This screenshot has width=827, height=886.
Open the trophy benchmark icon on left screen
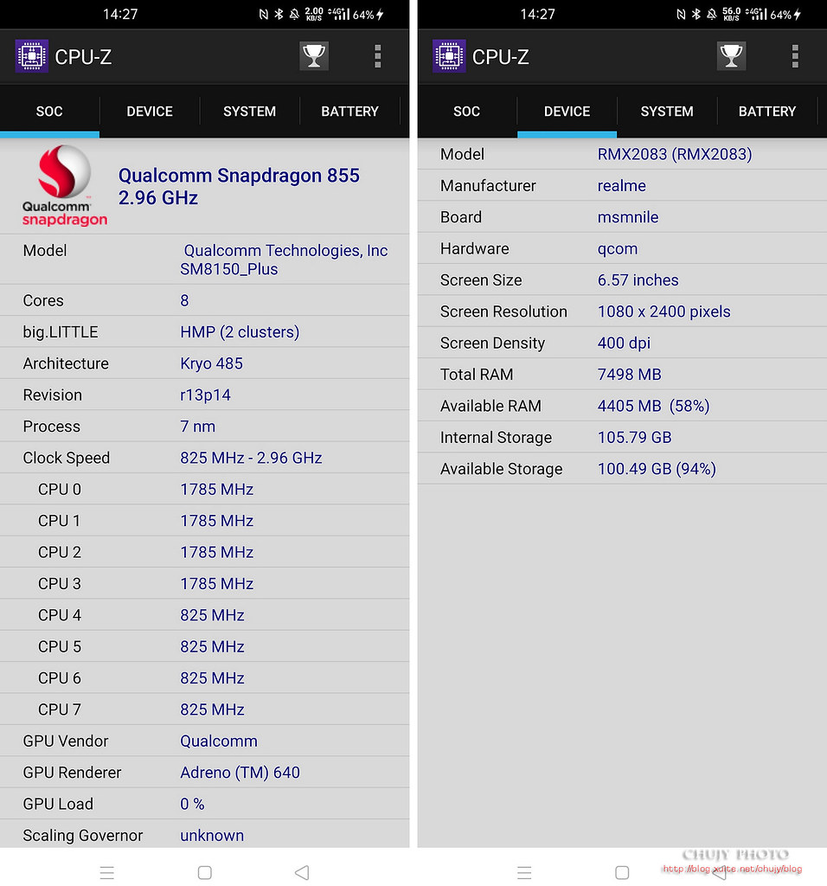pyautogui.click(x=314, y=56)
